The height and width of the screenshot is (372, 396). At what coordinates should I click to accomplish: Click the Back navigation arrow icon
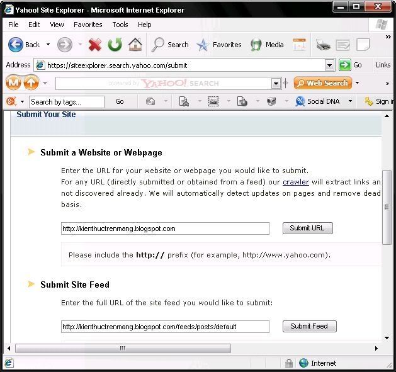pos(16,45)
